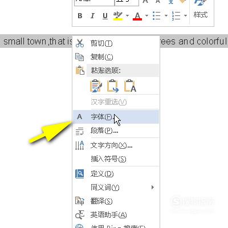Open the 样式 styles gallery

click(x=201, y=10)
